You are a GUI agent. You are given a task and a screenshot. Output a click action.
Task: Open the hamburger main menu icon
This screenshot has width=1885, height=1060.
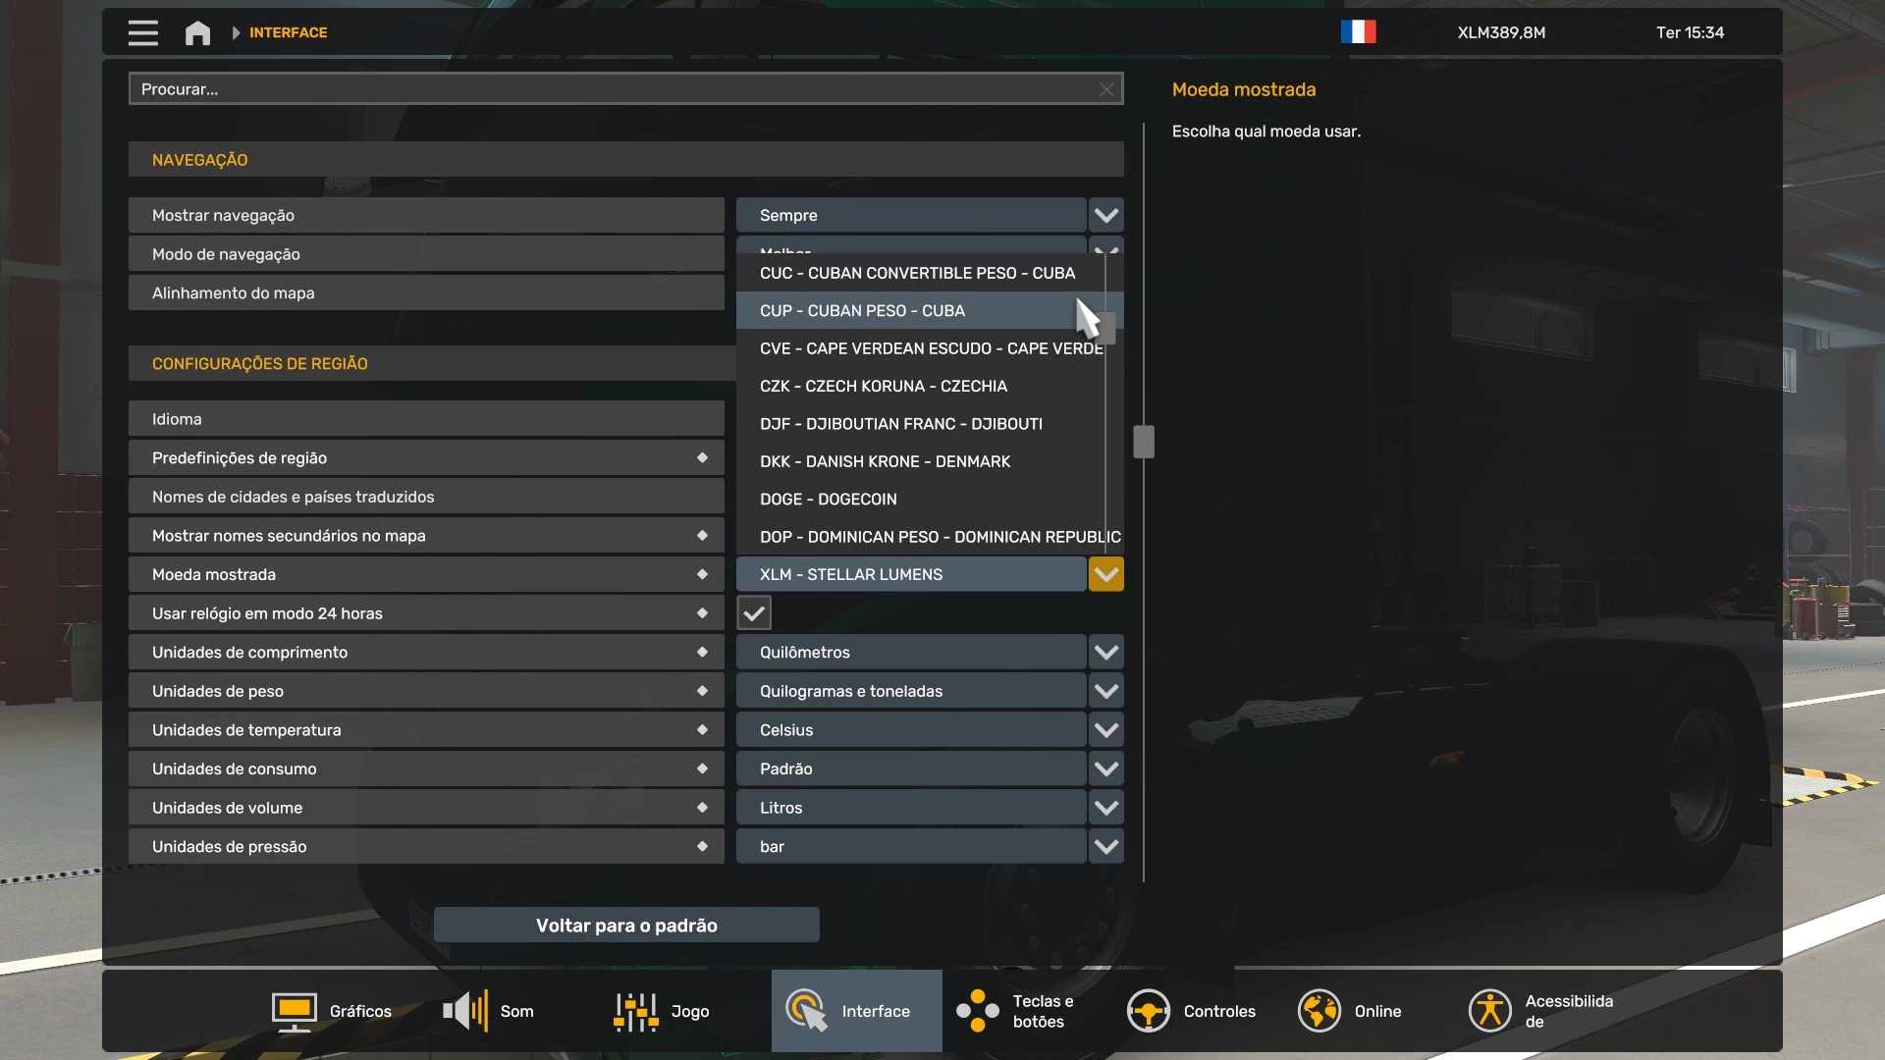point(142,32)
